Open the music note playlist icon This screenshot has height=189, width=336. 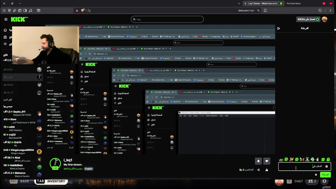click(x=30, y=10)
